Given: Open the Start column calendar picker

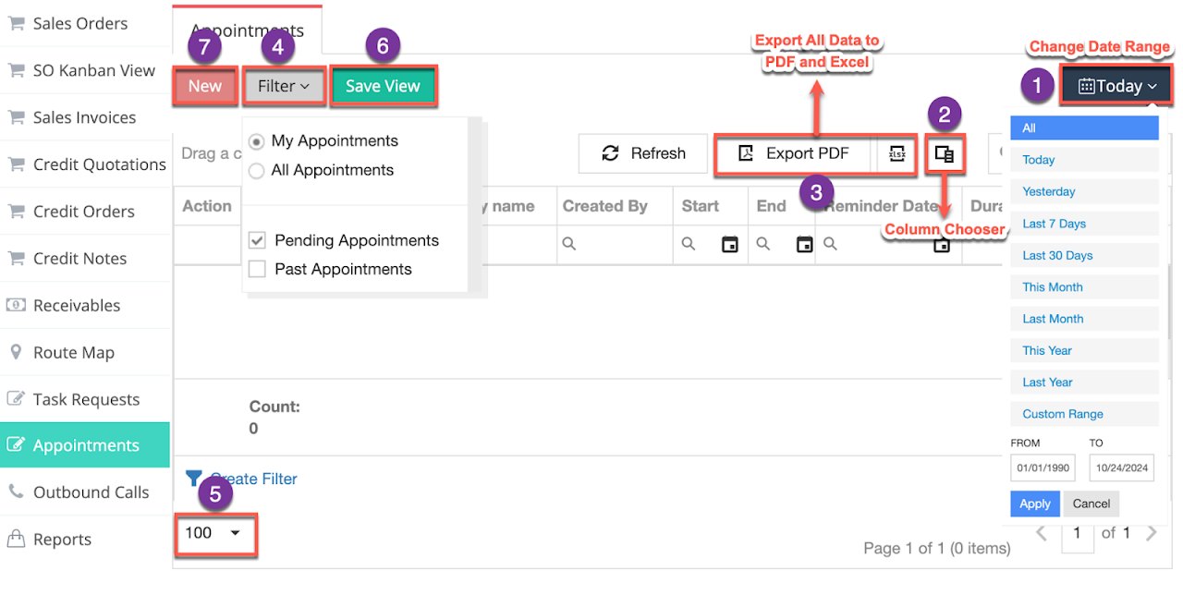Looking at the screenshot, I should [730, 245].
